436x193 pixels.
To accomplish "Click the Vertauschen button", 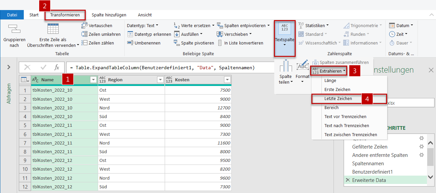I will point(97,25).
